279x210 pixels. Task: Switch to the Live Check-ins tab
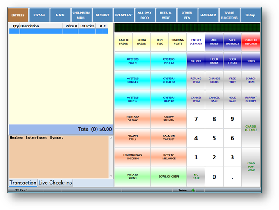click(x=55, y=183)
